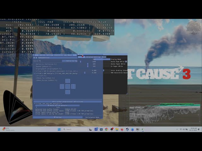Switch to the Add-ons tab
This screenshot has width=202, height=151.
42,55
